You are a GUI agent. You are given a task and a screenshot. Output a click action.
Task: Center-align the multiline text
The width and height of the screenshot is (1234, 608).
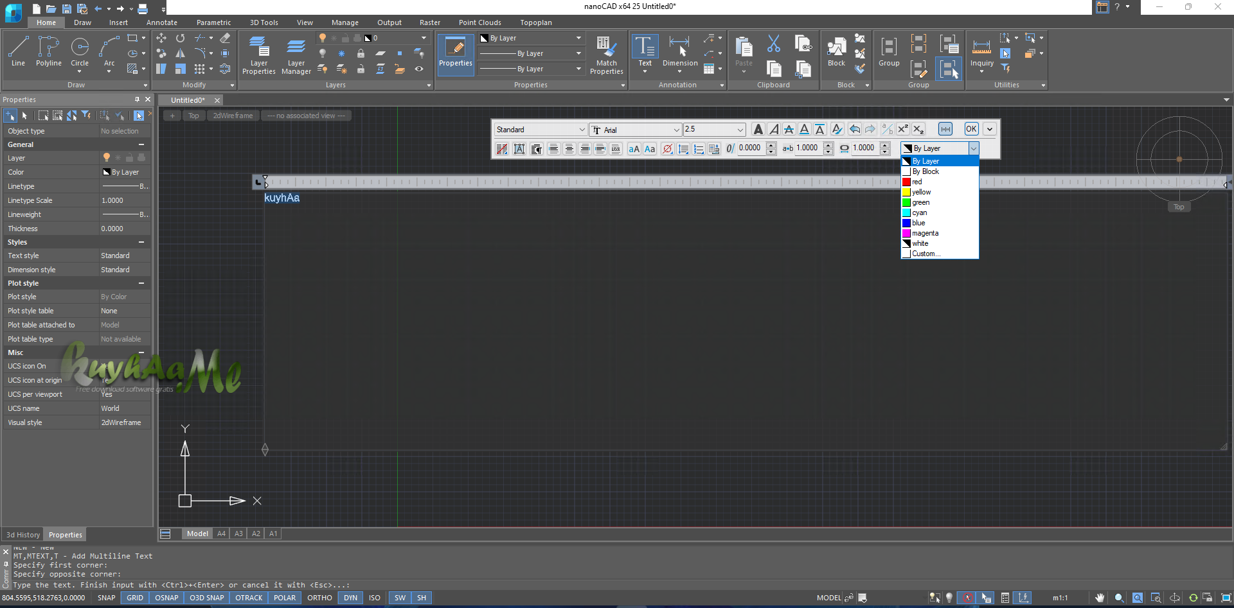(x=569, y=149)
